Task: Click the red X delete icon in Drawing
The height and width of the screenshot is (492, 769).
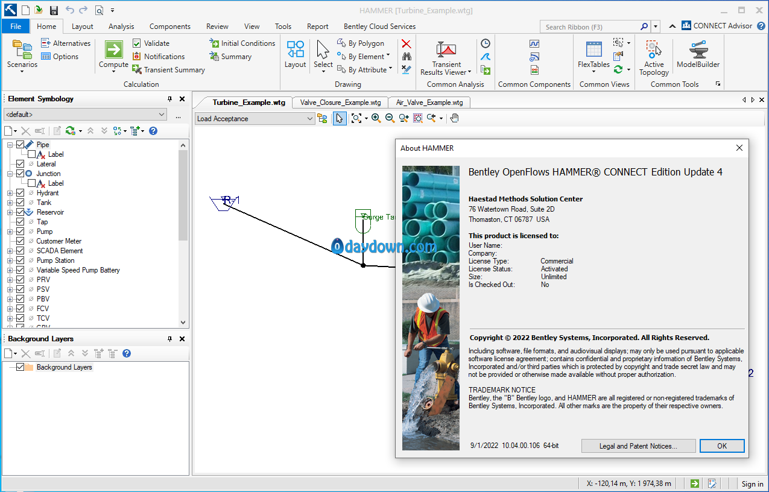Action: (407, 43)
